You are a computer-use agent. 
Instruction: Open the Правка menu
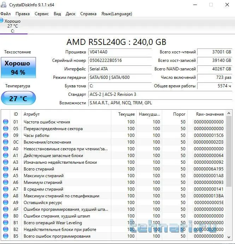(23, 14)
